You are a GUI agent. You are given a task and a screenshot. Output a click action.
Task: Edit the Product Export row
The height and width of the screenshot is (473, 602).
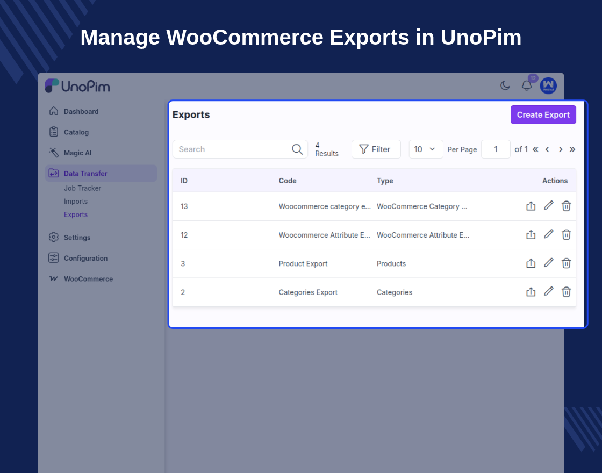pyautogui.click(x=549, y=263)
